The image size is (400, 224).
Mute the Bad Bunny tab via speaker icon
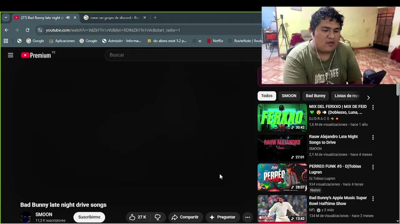click(68, 18)
